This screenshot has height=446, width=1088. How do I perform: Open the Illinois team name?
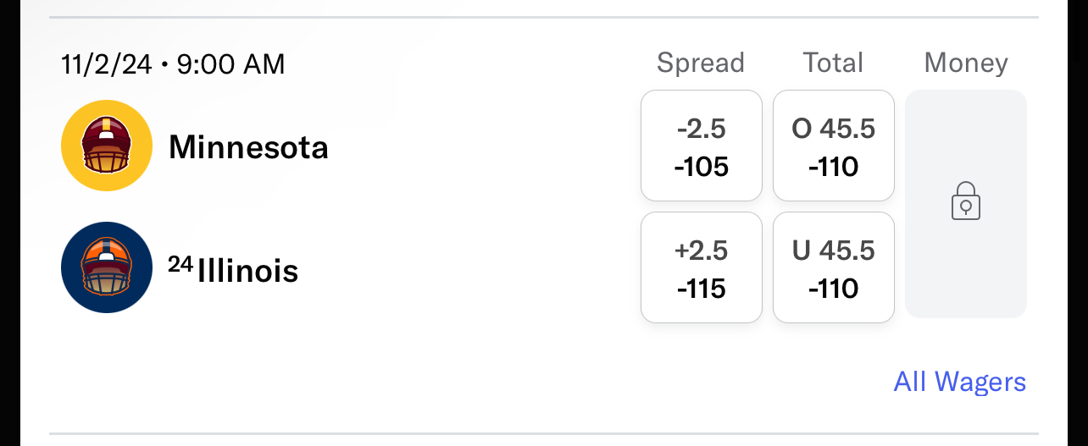click(247, 272)
